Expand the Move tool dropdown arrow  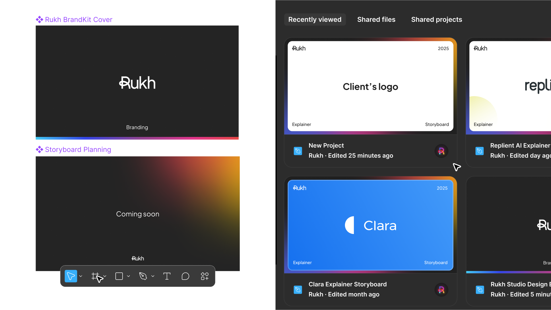pos(81,276)
